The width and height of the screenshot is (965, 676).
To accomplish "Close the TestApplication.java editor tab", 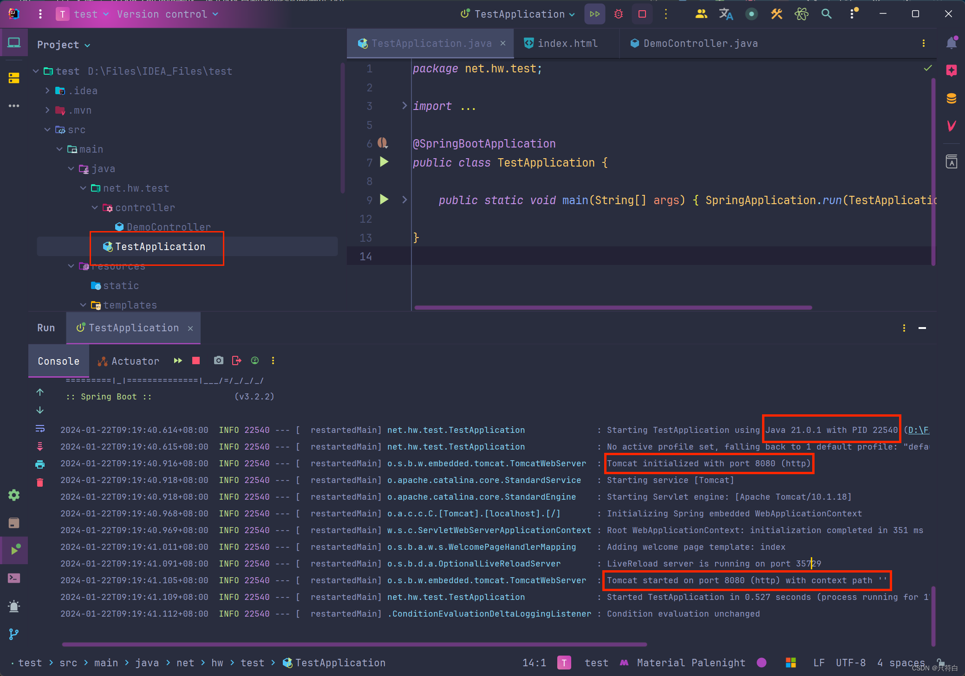I will pyautogui.click(x=503, y=43).
